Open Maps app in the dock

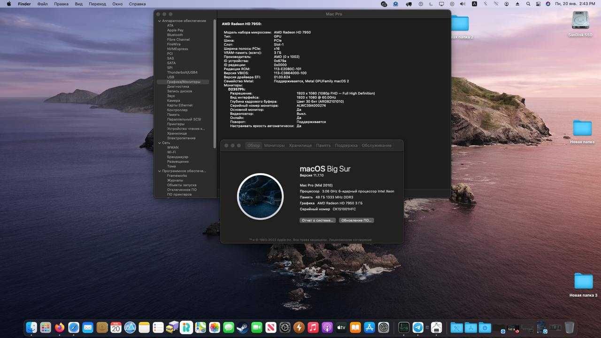tap(200, 327)
